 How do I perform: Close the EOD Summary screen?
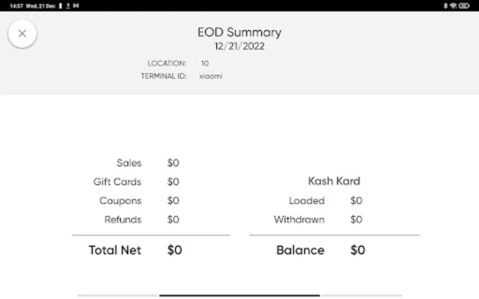point(22,34)
